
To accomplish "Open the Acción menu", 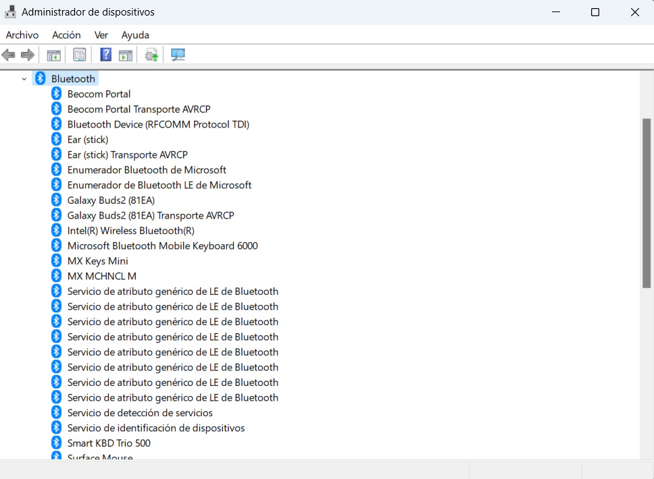I will [x=66, y=35].
